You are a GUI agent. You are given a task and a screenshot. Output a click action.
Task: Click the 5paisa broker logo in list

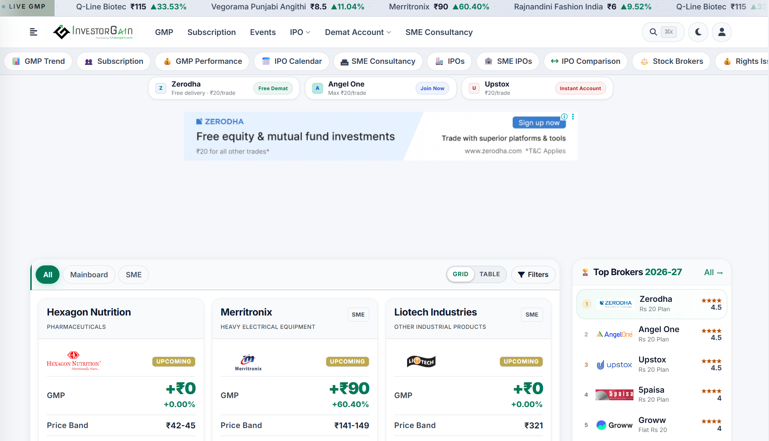point(614,395)
